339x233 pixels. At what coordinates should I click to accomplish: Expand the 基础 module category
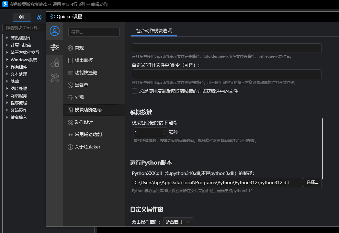[7, 81]
